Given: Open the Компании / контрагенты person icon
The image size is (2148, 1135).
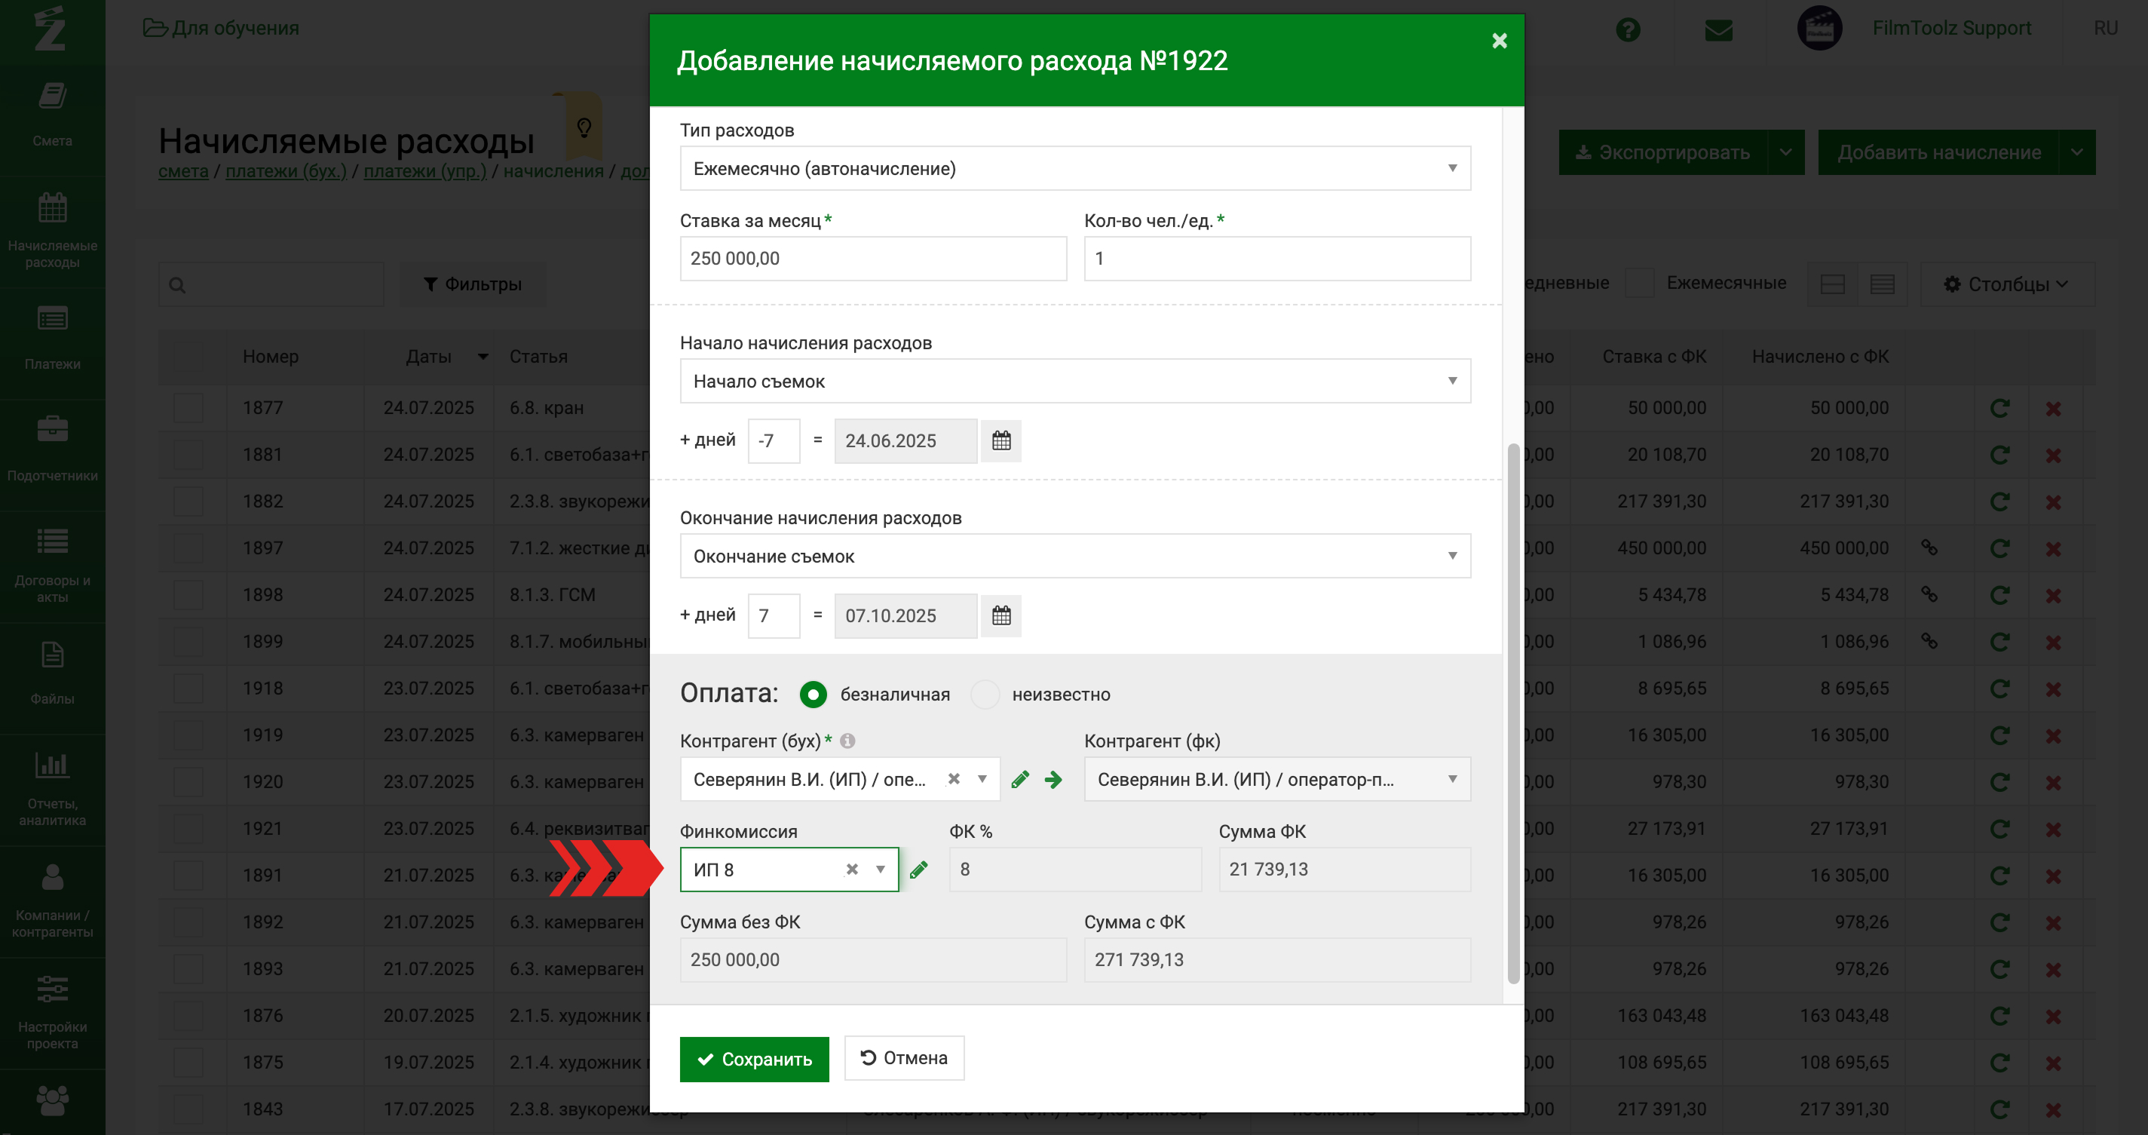Looking at the screenshot, I should tap(52, 876).
